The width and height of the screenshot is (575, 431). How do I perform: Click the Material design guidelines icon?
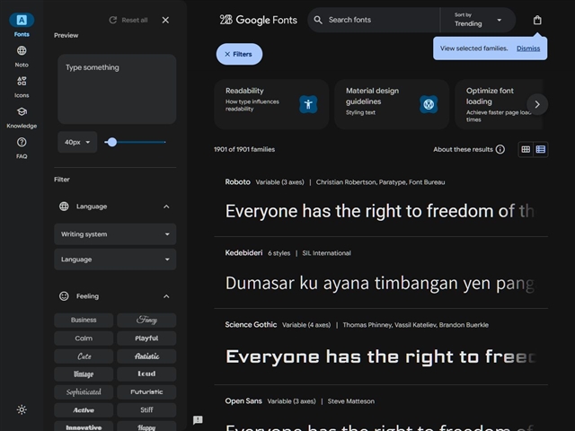pyautogui.click(x=429, y=104)
